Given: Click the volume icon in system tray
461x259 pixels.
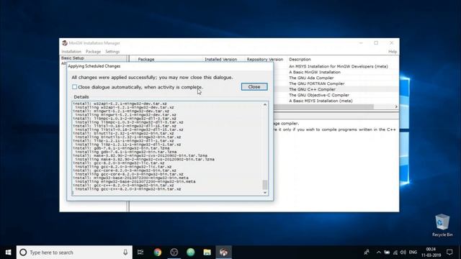Looking at the screenshot, I should (403, 253).
